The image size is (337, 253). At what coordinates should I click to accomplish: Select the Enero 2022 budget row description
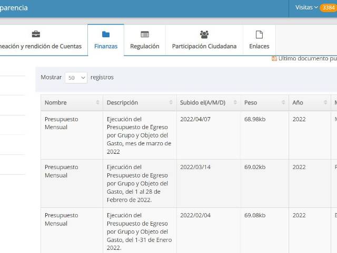point(139,231)
